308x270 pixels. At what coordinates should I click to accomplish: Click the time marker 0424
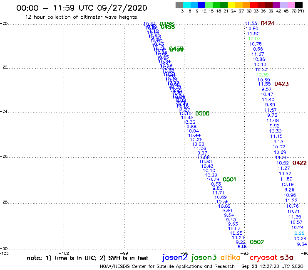pyautogui.click(x=268, y=23)
